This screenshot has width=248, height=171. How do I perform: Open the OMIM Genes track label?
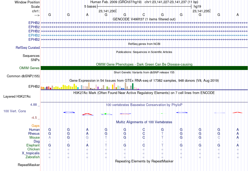29,68
